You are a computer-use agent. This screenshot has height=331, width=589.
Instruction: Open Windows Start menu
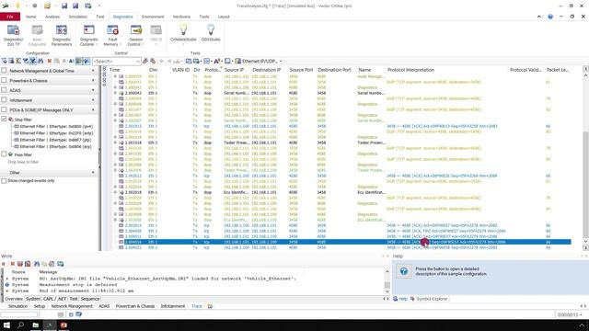pyautogui.click(x=6, y=325)
